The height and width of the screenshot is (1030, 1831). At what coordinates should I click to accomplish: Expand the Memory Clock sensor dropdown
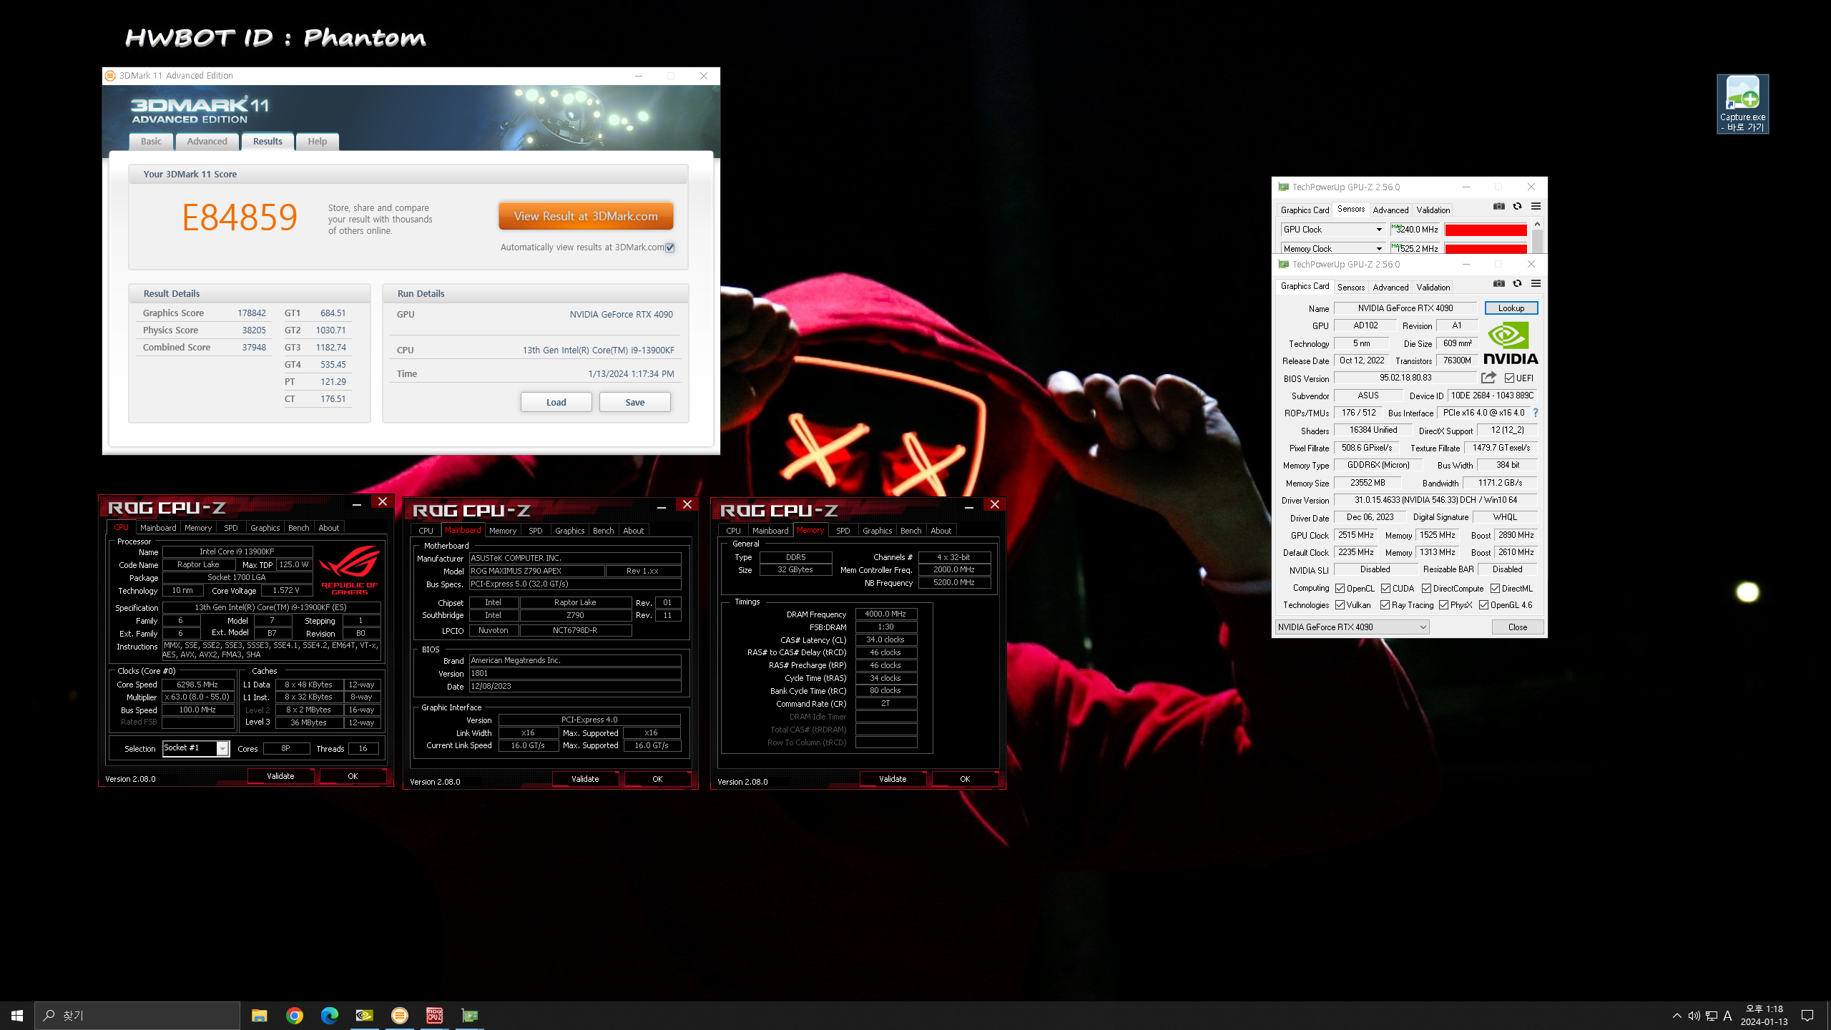pos(1379,248)
